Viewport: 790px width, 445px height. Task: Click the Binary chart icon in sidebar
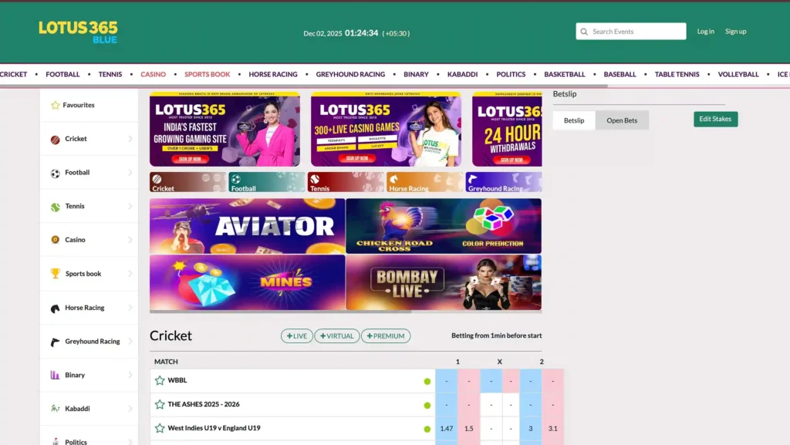pyautogui.click(x=55, y=376)
